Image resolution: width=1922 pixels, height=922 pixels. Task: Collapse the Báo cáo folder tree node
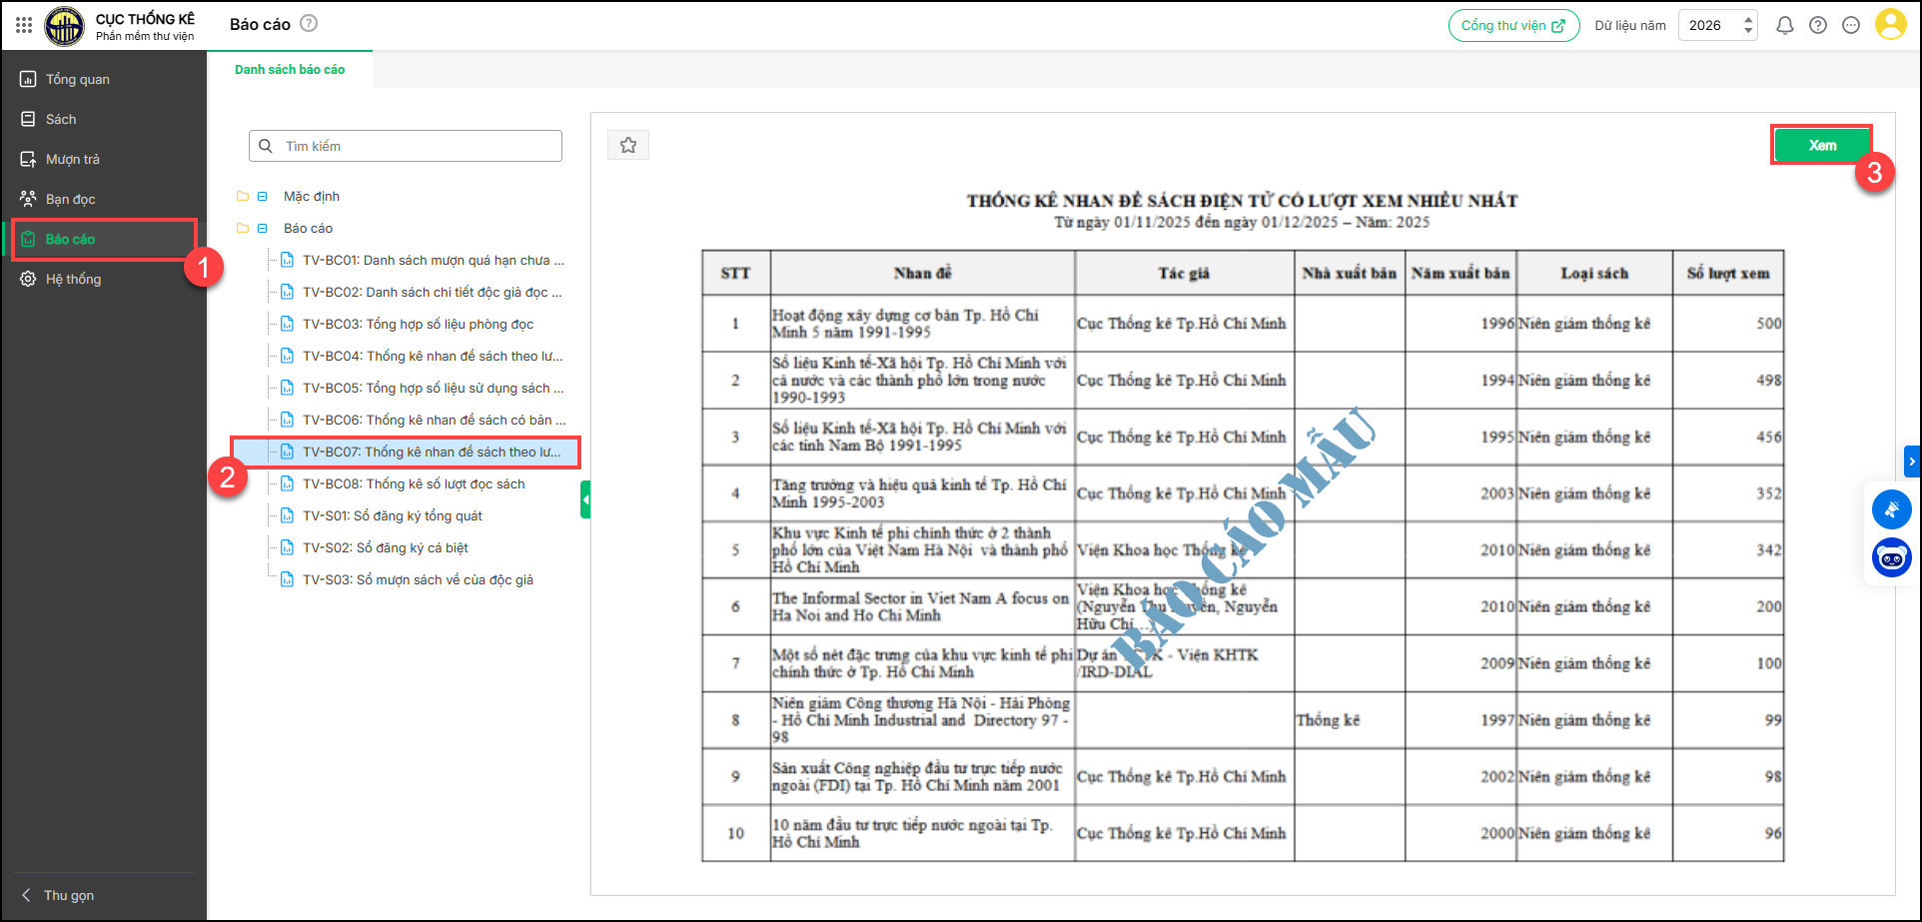coord(263,229)
